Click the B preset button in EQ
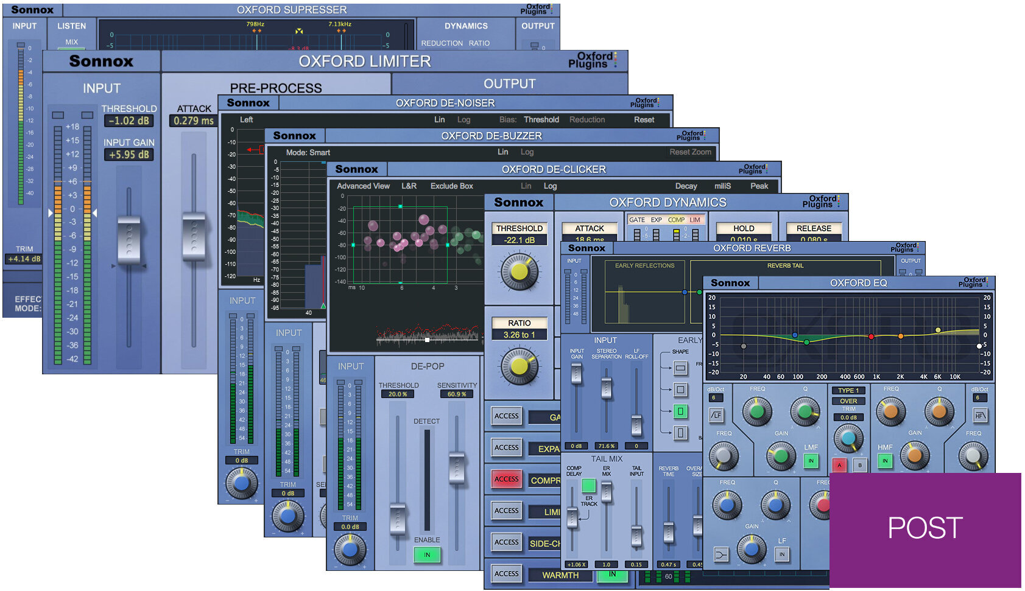The height and width of the screenshot is (591, 1025). click(860, 466)
